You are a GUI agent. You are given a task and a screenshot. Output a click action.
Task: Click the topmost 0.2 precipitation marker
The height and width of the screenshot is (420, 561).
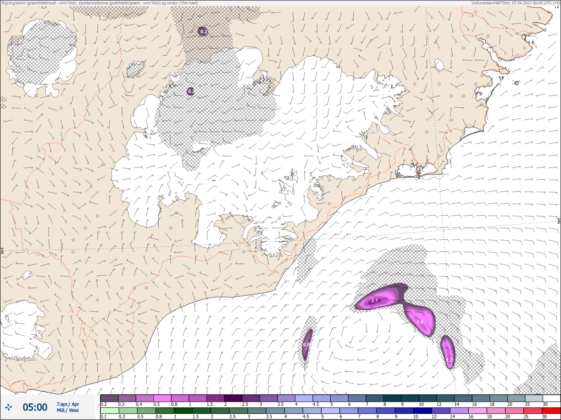(x=203, y=32)
